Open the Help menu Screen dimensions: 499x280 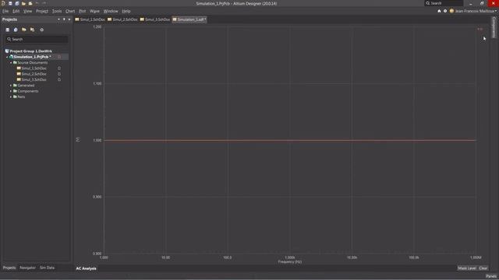(126, 11)
